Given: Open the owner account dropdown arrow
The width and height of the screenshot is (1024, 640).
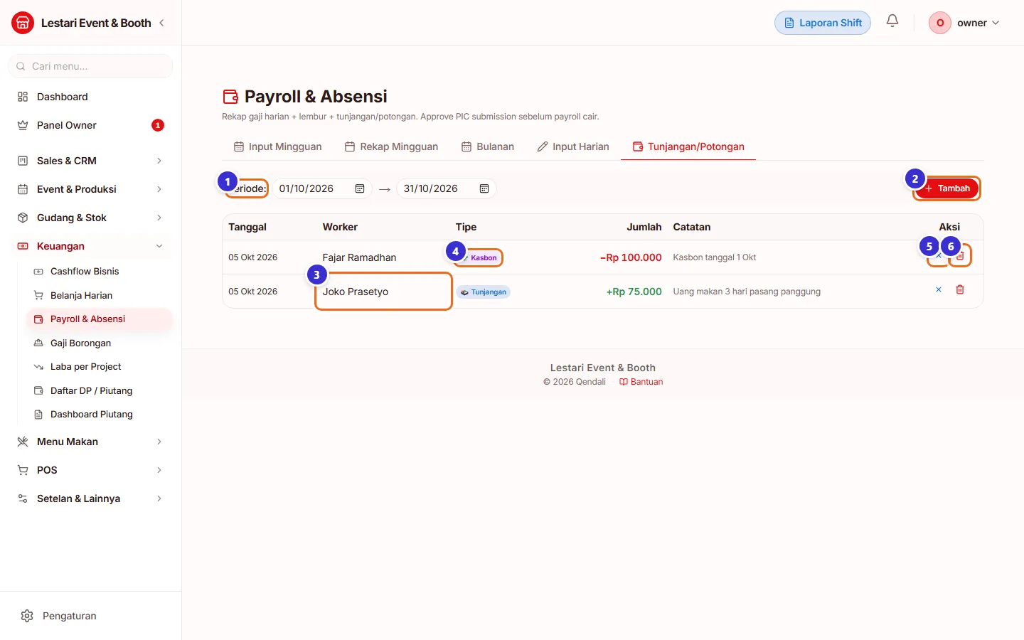Looking at the screenshot, I should pos(996,23).
